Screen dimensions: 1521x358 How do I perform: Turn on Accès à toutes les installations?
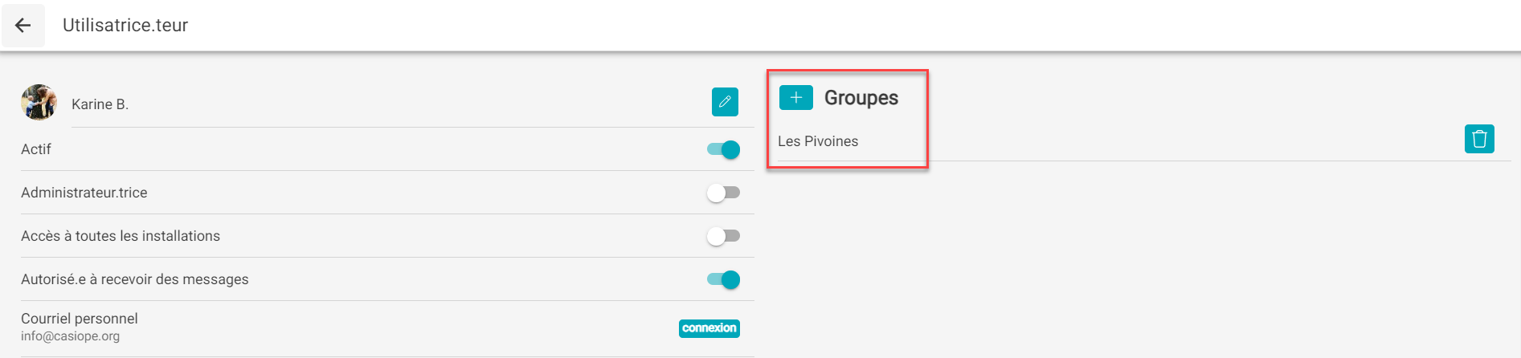click(x=724, y=236)
